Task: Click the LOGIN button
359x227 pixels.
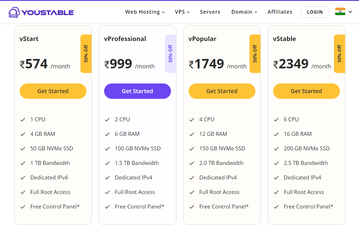Action: [315, 12]
